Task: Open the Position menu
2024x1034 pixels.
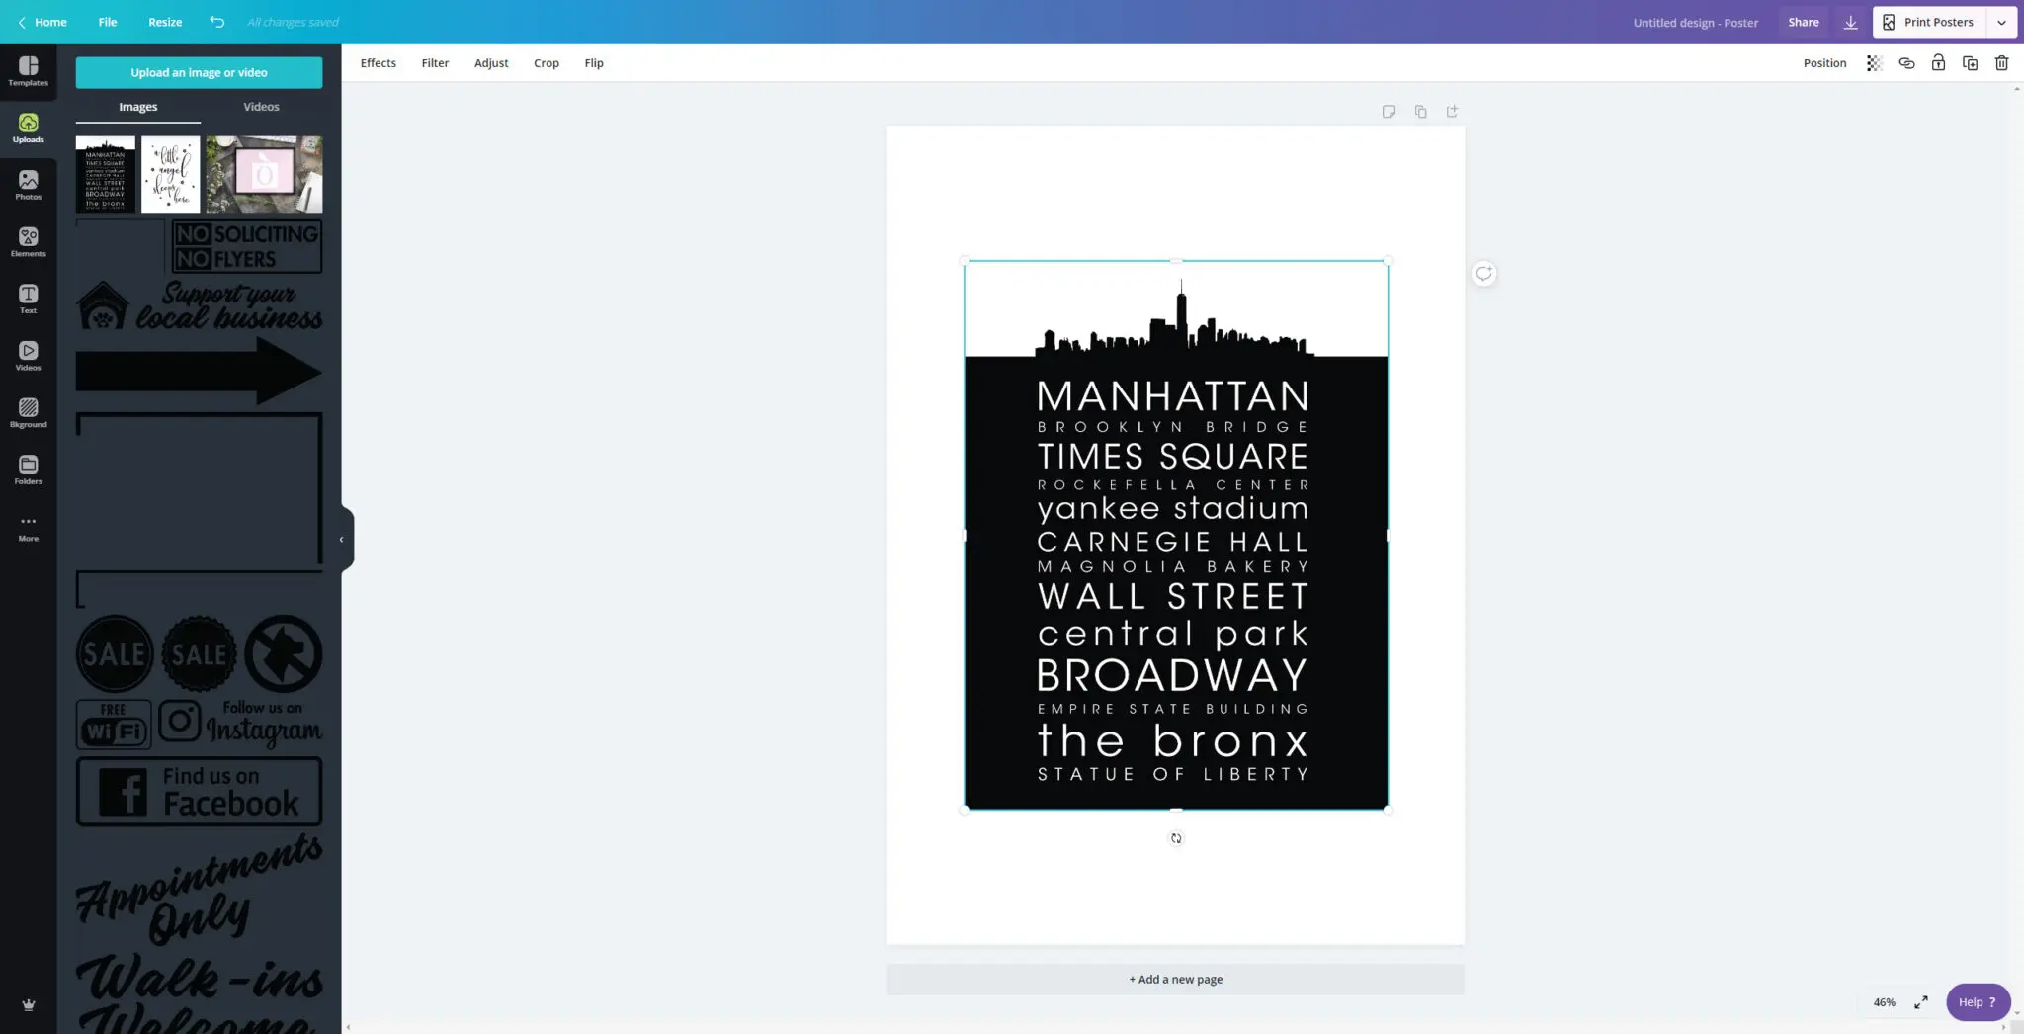Action: pyautogui.click(x=1824, y=63)
